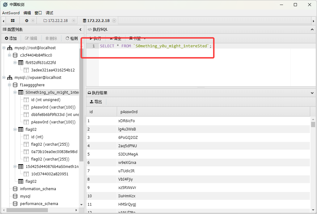Viewport: 317px width, 214px height.
Task: Click the 检测 (Detect) button
Action: [x=72, y=38]
